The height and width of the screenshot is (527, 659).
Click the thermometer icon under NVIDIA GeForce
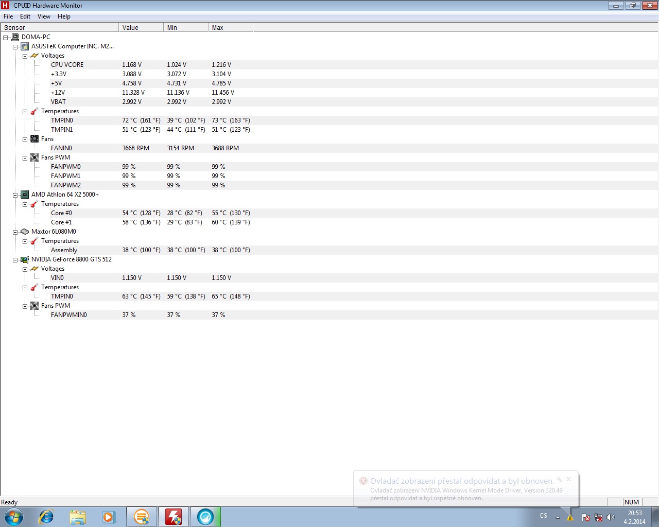click(x=34, y=287)
